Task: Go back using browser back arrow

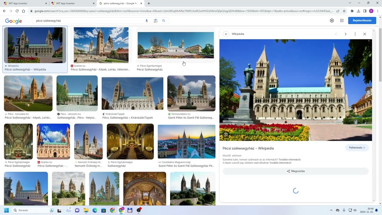Action: coord(4,11)
